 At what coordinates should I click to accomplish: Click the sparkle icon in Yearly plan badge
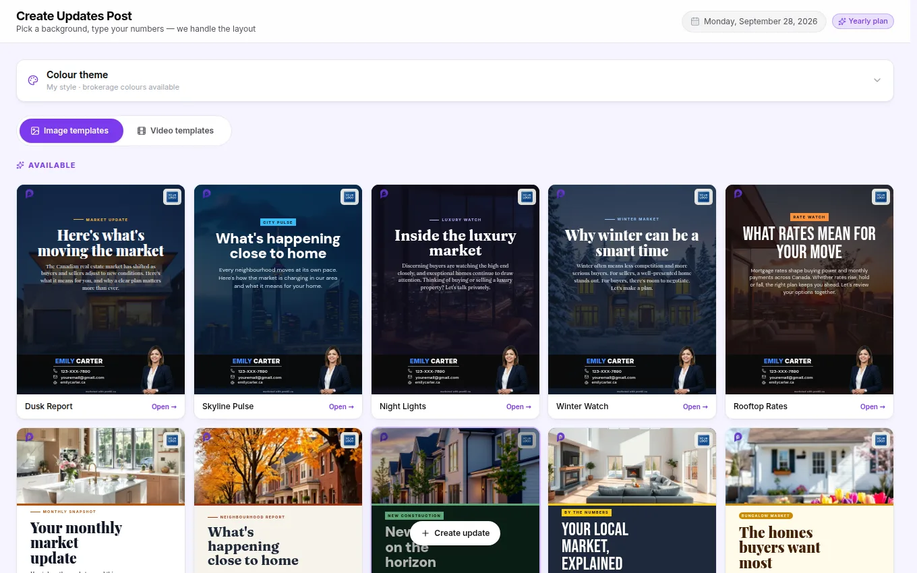click(842, 22)
